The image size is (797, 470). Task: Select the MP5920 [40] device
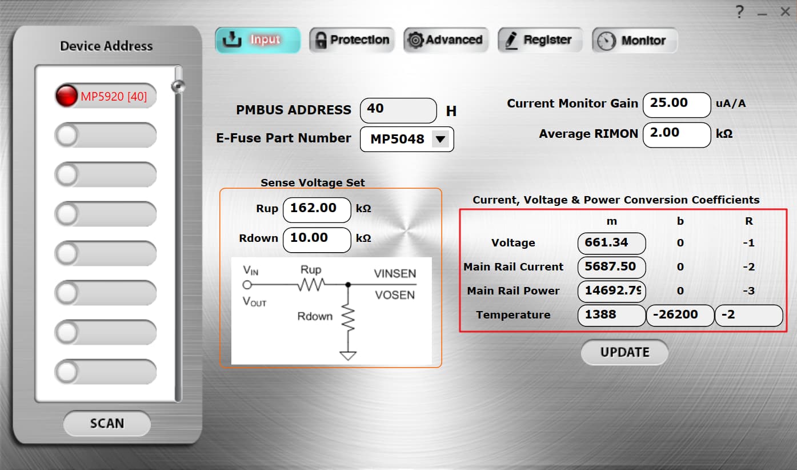(105, 96)
